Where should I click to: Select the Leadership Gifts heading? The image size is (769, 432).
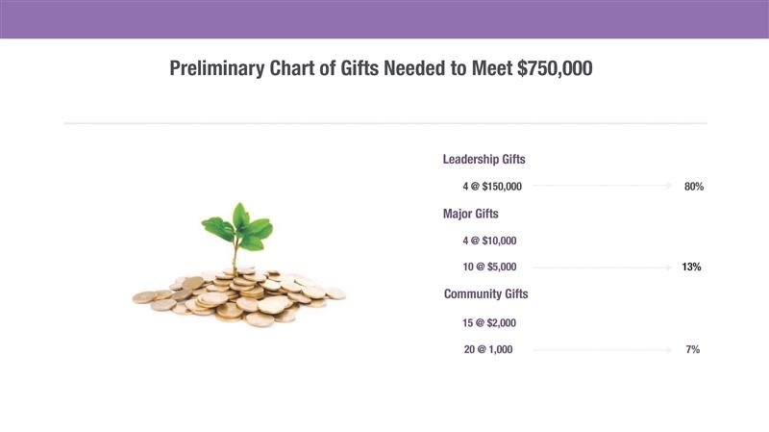click(x=484, y=159)
